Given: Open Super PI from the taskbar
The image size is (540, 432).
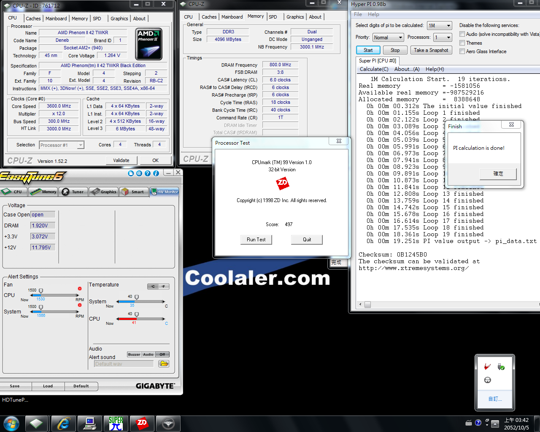Looking at the screenshot, I should 116,423.
